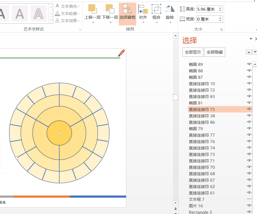
Task: Open the Rotate dropdown arrow
Action: pyautogui.click(x=170, y=22)
